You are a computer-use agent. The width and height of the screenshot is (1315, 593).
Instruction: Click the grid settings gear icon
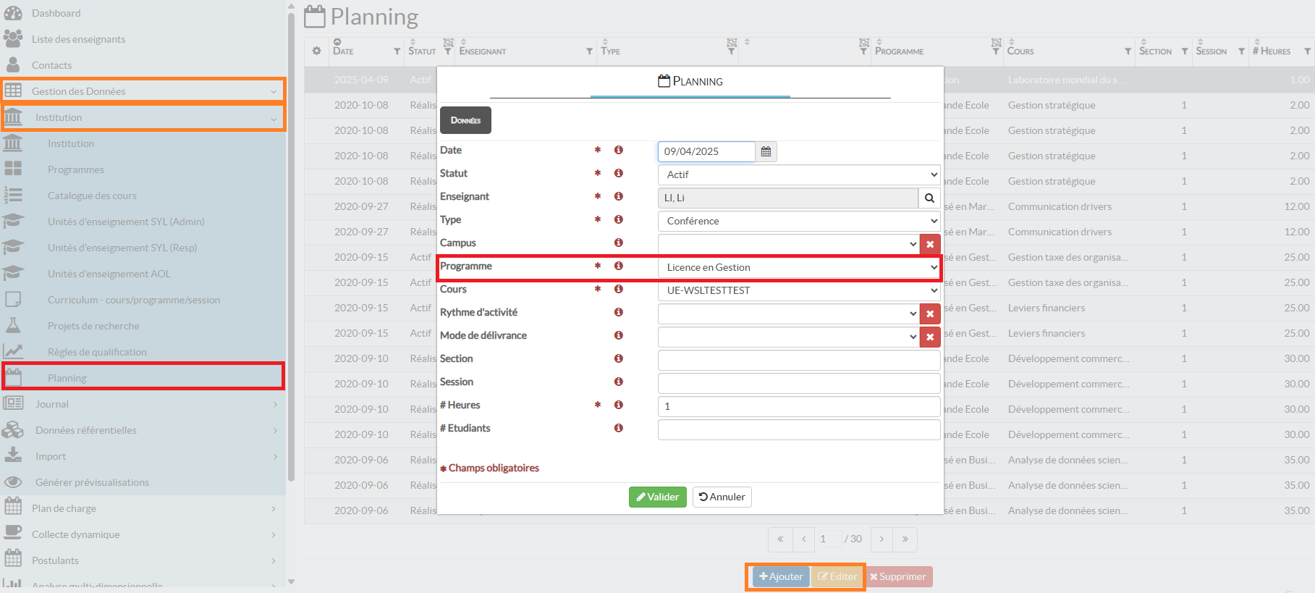[x=316, y=51]
